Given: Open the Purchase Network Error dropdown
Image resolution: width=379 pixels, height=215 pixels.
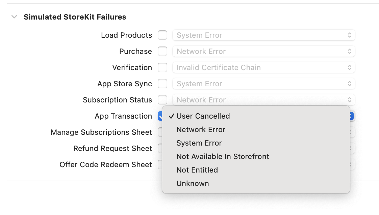Looking at the screenshot, I should [264, 51].
